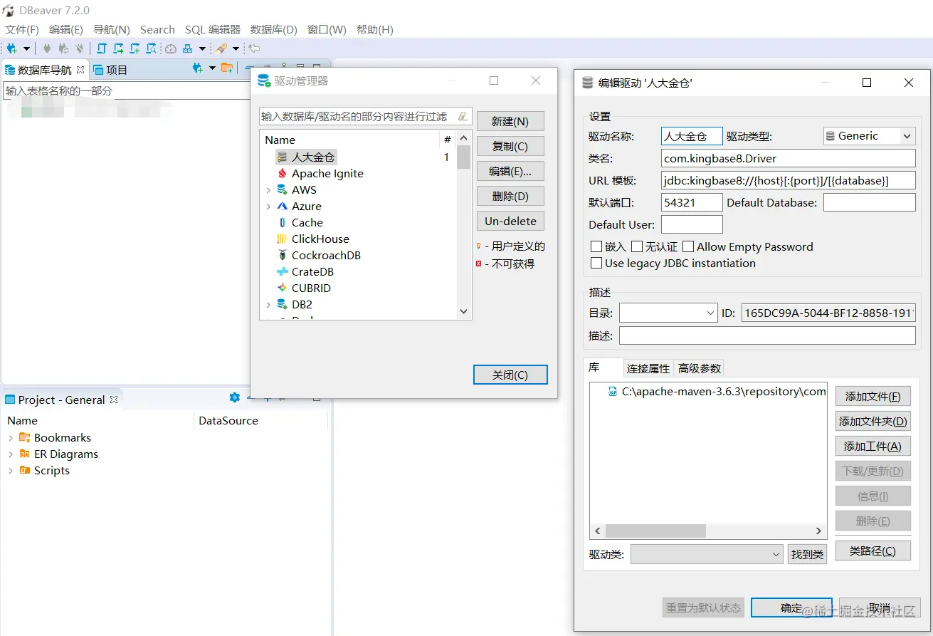933x636 pixels.
Task: Click the driver list vertical scrollbar thumb
Action: [463, 157]
